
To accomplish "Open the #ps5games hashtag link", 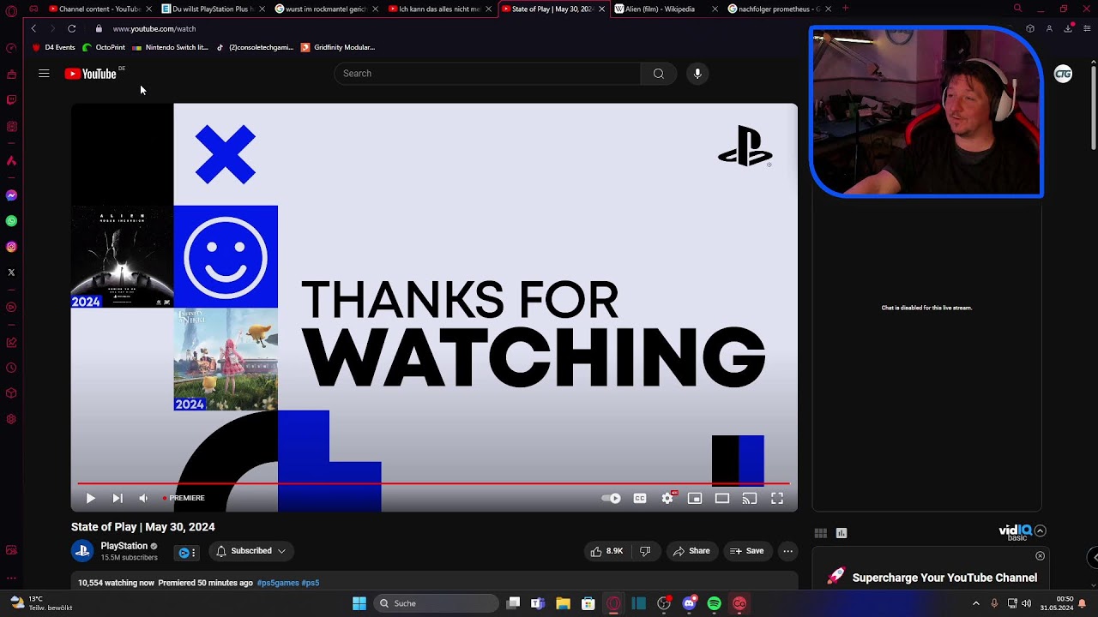I will tap(277, 583).
